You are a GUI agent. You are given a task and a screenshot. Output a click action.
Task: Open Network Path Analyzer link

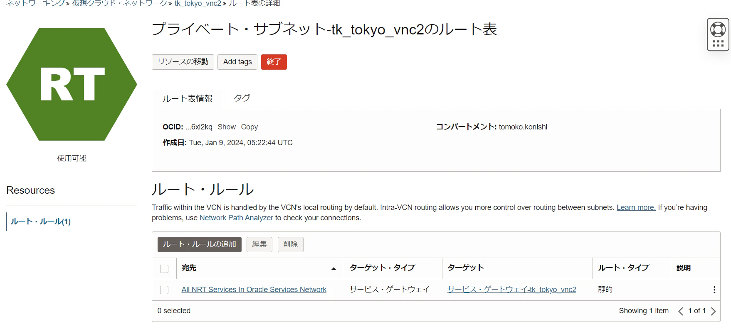(236, 218)
